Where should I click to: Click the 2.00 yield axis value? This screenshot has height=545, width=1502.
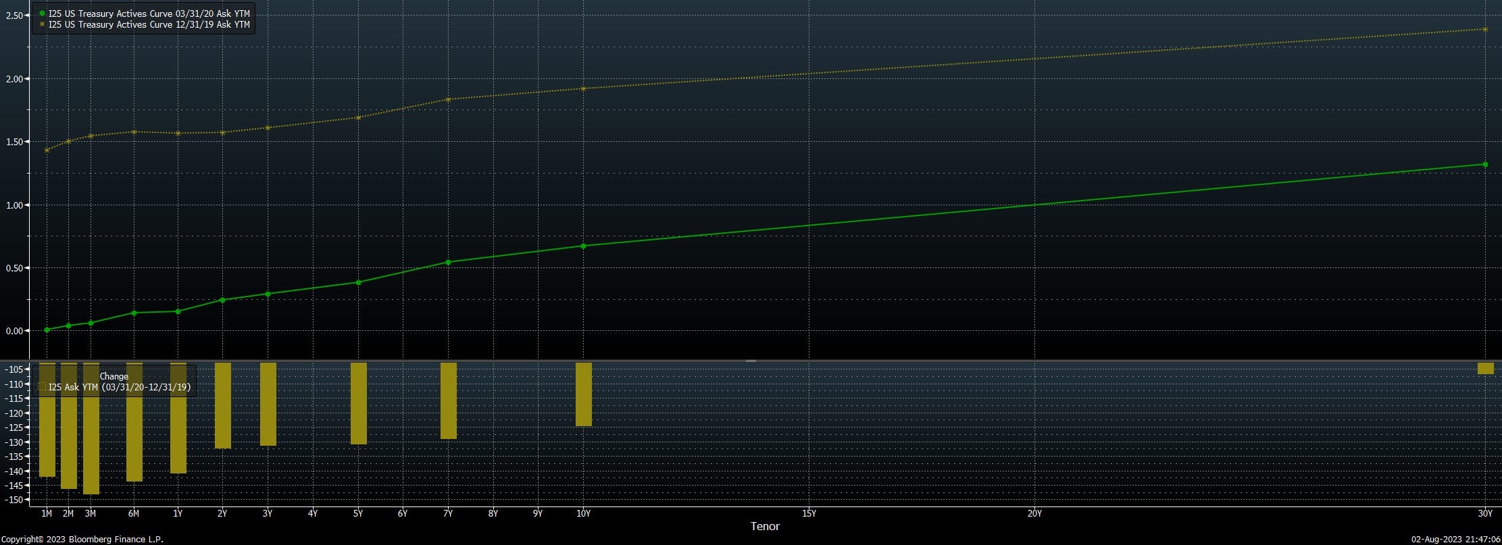(x=14, y=79)
